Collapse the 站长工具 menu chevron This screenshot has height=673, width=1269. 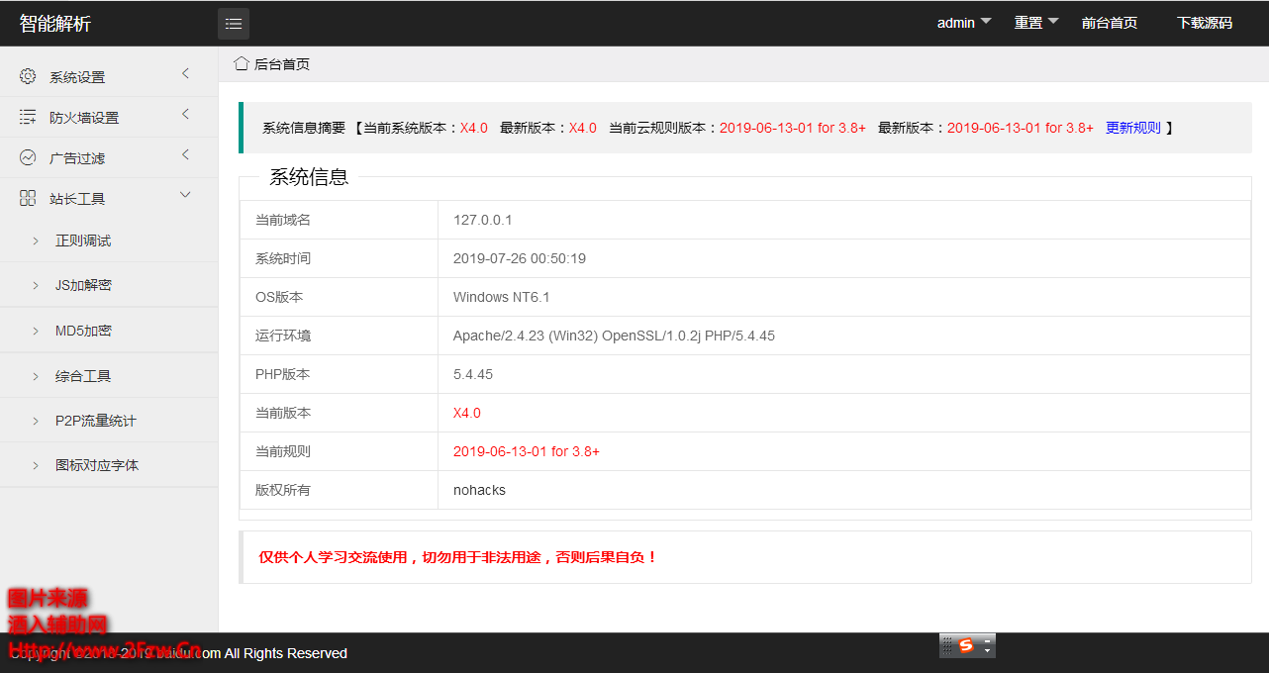[x=185, y=196]
